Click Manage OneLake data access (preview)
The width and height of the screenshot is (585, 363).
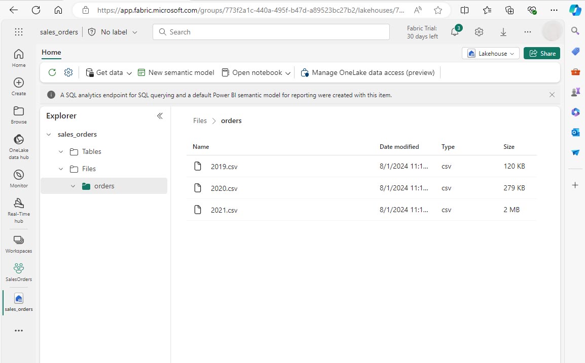(368, 73)
